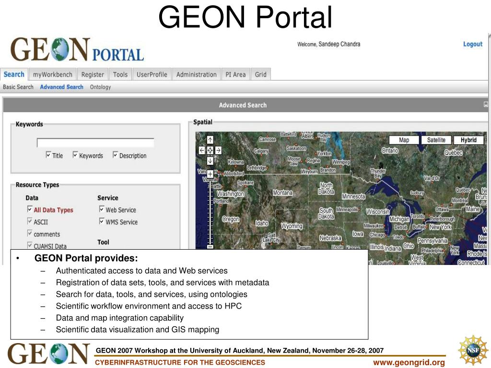Open the Register tab
Viewport: 491px width, 368px height.
coord(93,74)
